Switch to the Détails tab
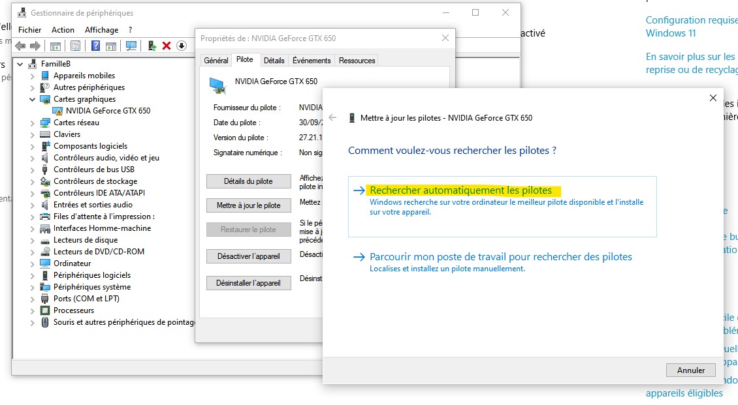Screen dimensions: 738x405 coord(274,61)
